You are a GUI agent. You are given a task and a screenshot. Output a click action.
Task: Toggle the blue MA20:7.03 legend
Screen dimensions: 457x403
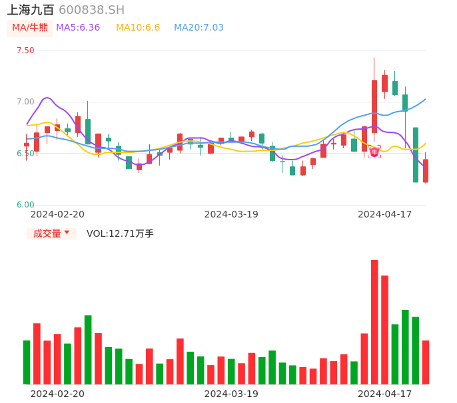(199, 27)
